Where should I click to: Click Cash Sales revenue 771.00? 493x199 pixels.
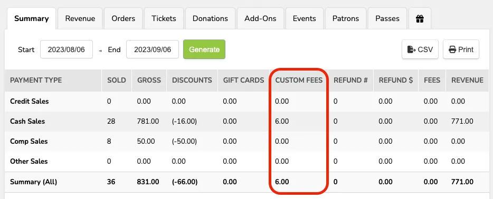[x=462, y=121]
